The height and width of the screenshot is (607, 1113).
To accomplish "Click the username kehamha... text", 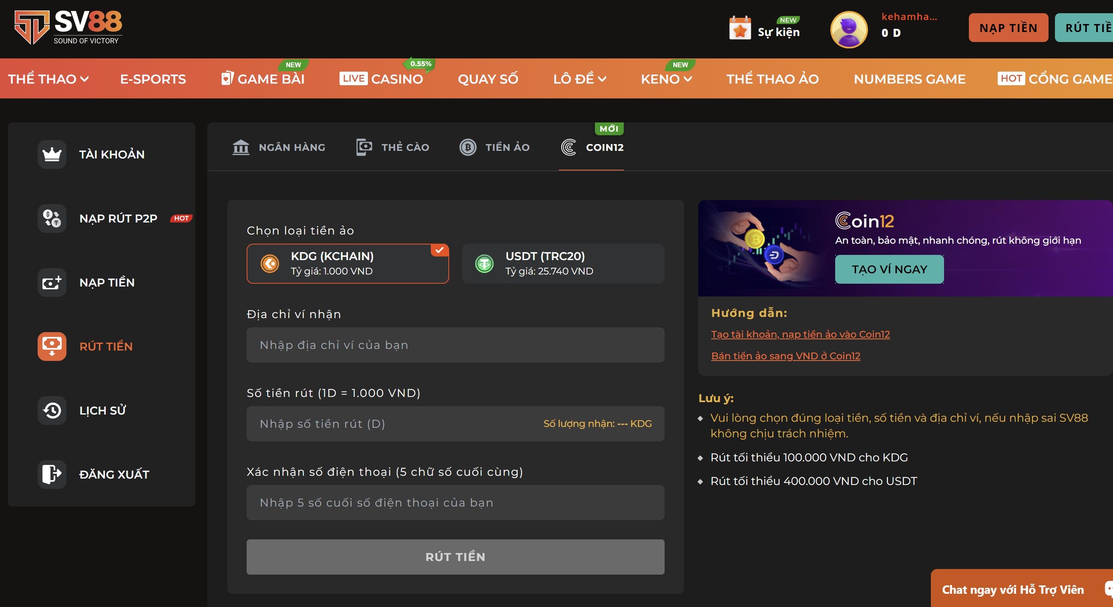I will [x=909, y=17].
